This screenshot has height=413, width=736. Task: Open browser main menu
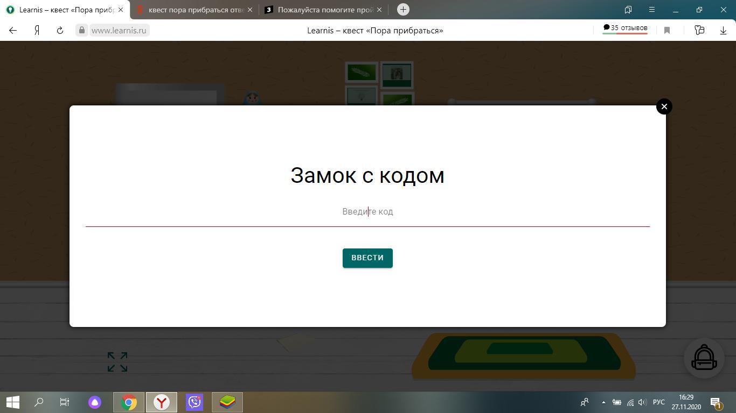651,10
